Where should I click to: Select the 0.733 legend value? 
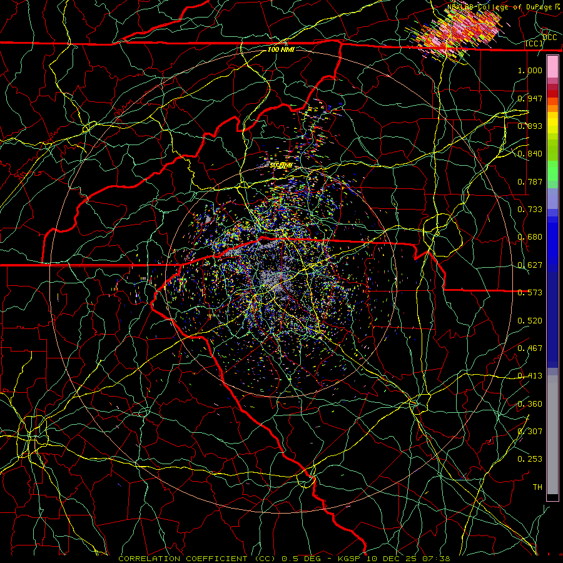pyautogui.click(x=530, y=210)
